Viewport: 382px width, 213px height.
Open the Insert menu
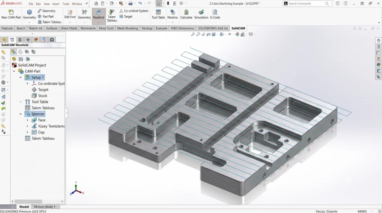[56, 4]
